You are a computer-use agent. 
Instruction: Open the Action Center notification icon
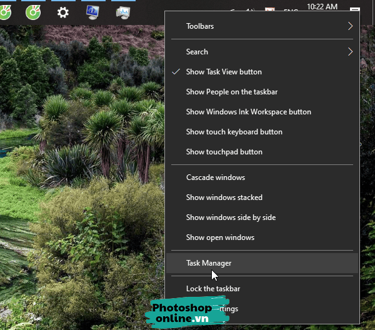tap(355, 11)
